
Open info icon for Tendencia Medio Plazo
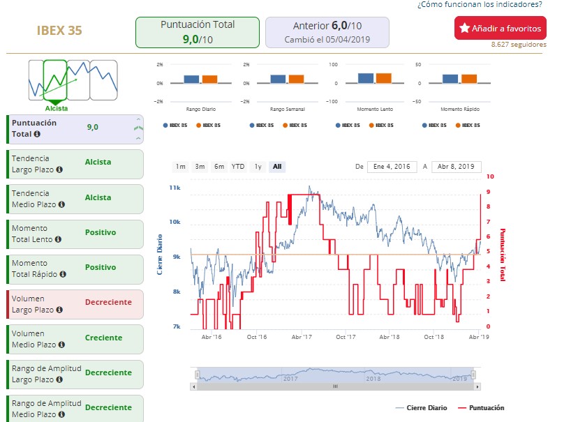(61, 204)
